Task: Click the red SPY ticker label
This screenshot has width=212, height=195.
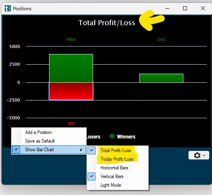Action: [71, 124]
